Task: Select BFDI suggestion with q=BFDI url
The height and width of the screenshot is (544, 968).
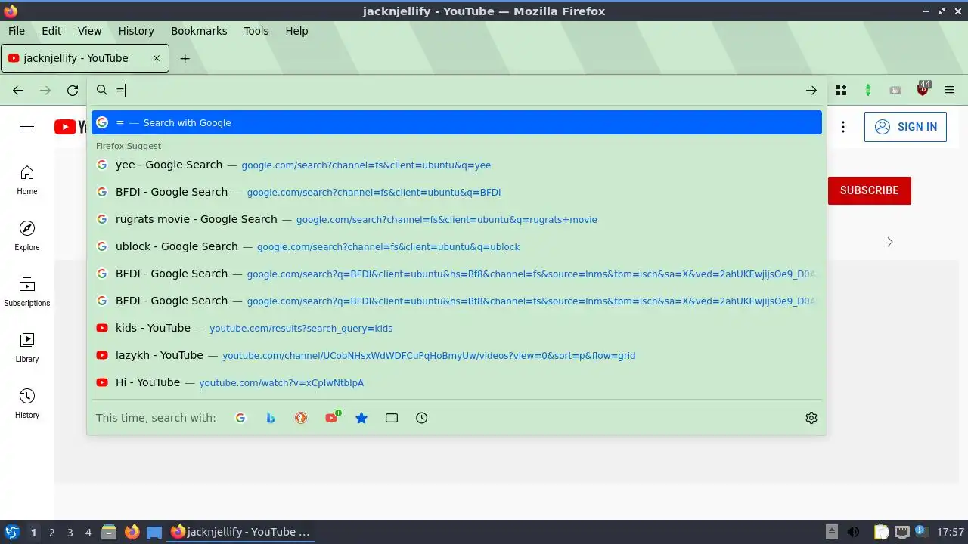Action: pos(457,192)
